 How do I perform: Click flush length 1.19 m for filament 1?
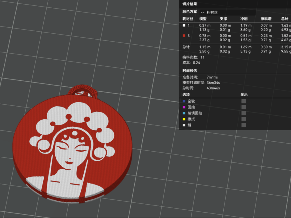pos(246,25)
